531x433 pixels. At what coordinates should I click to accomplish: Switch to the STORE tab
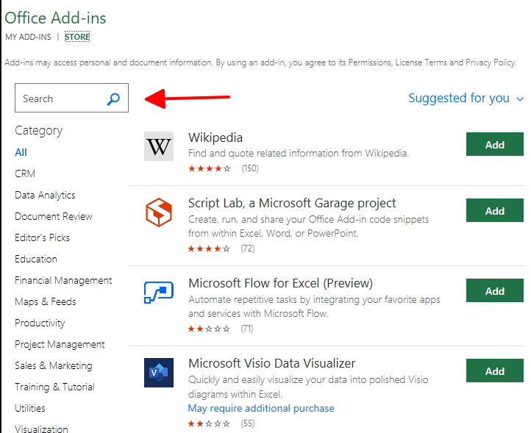[77, 37]
